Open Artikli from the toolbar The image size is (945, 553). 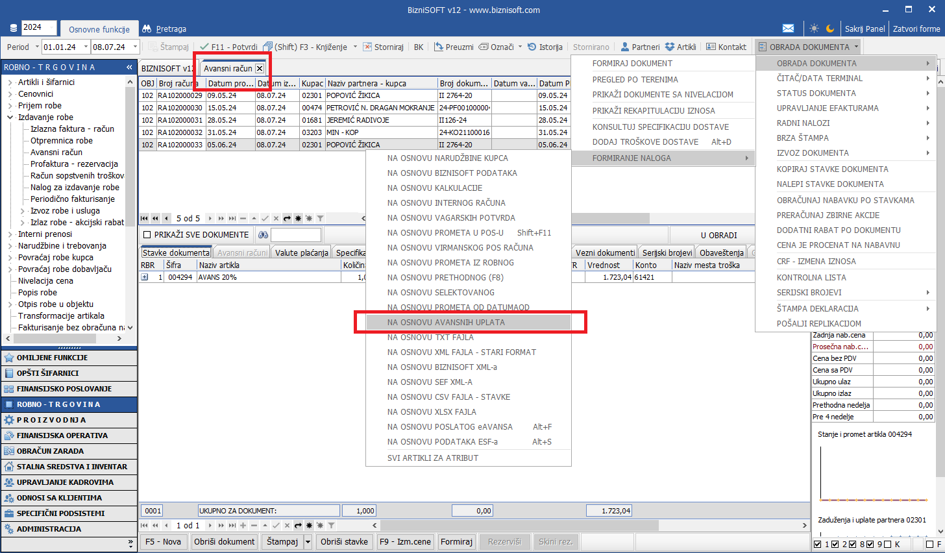680,47
